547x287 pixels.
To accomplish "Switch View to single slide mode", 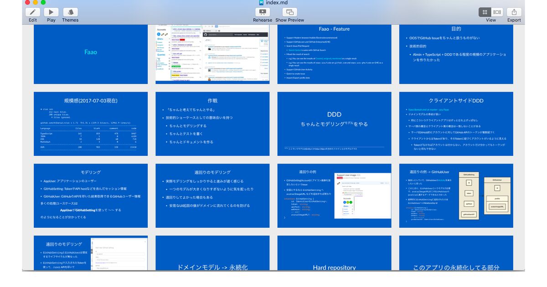I will pos(497,12).
